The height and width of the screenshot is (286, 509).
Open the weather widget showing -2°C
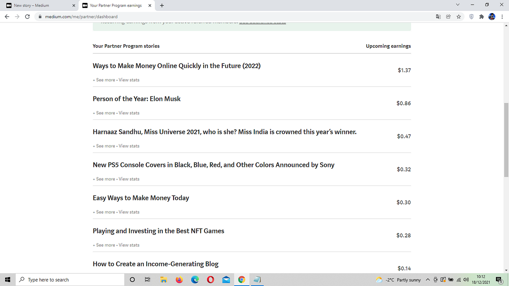tap(398, 280)
